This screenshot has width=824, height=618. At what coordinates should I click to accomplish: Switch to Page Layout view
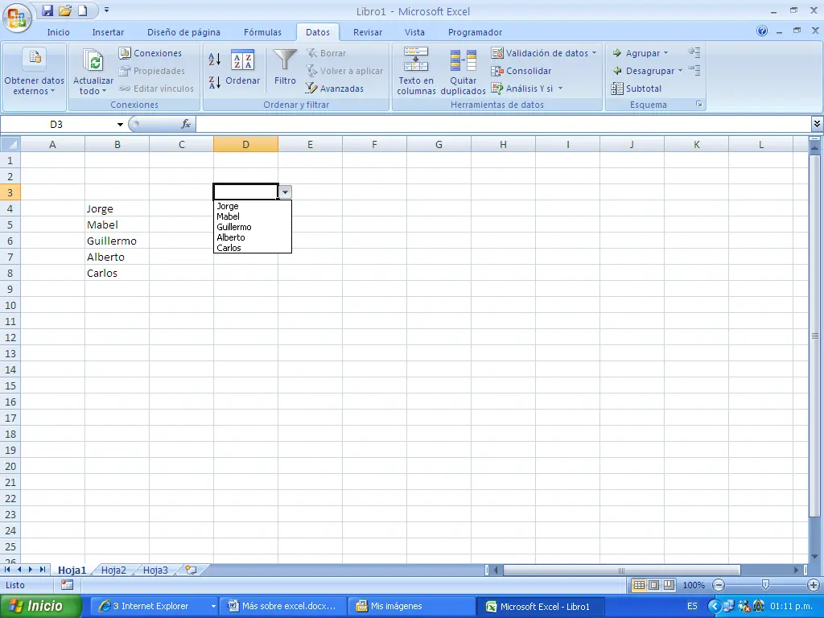click(653, 585)
